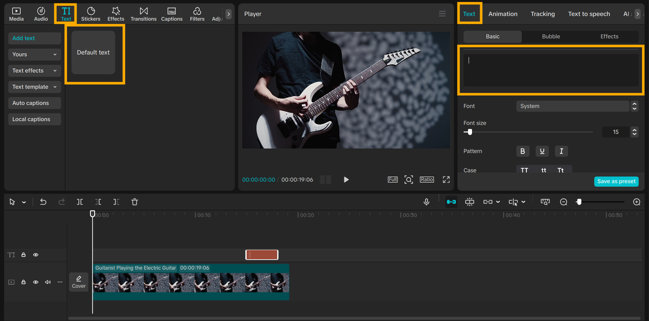Expand the Text effects category
649x321 pixels.
[x=34, y=71]
